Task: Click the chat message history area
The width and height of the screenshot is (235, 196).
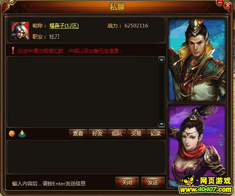Action: pos(82,92)
